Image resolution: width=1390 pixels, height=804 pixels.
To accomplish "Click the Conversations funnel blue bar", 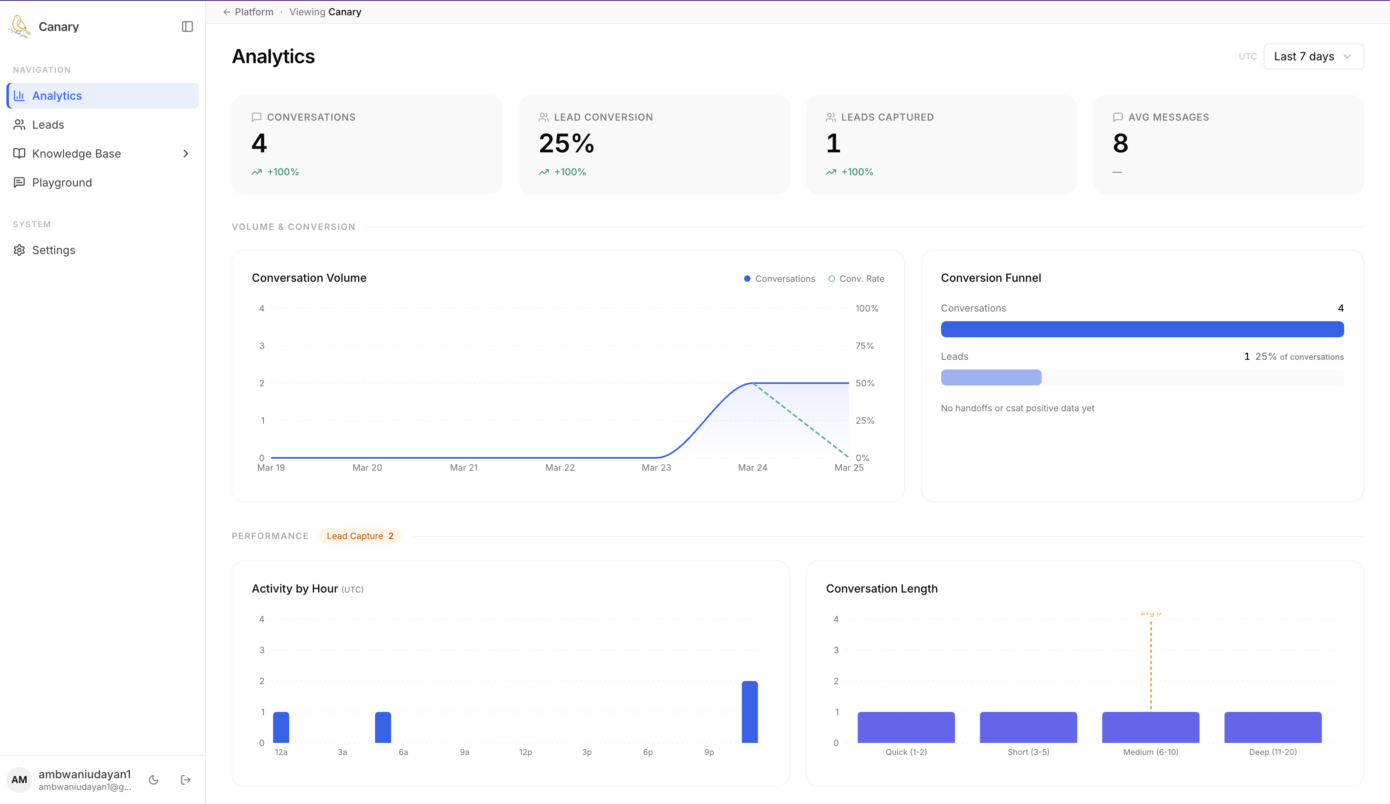I will pos(1142,329).
